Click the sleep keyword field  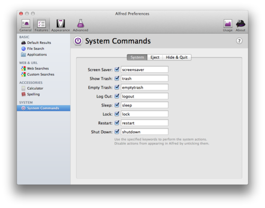[145, 105]
